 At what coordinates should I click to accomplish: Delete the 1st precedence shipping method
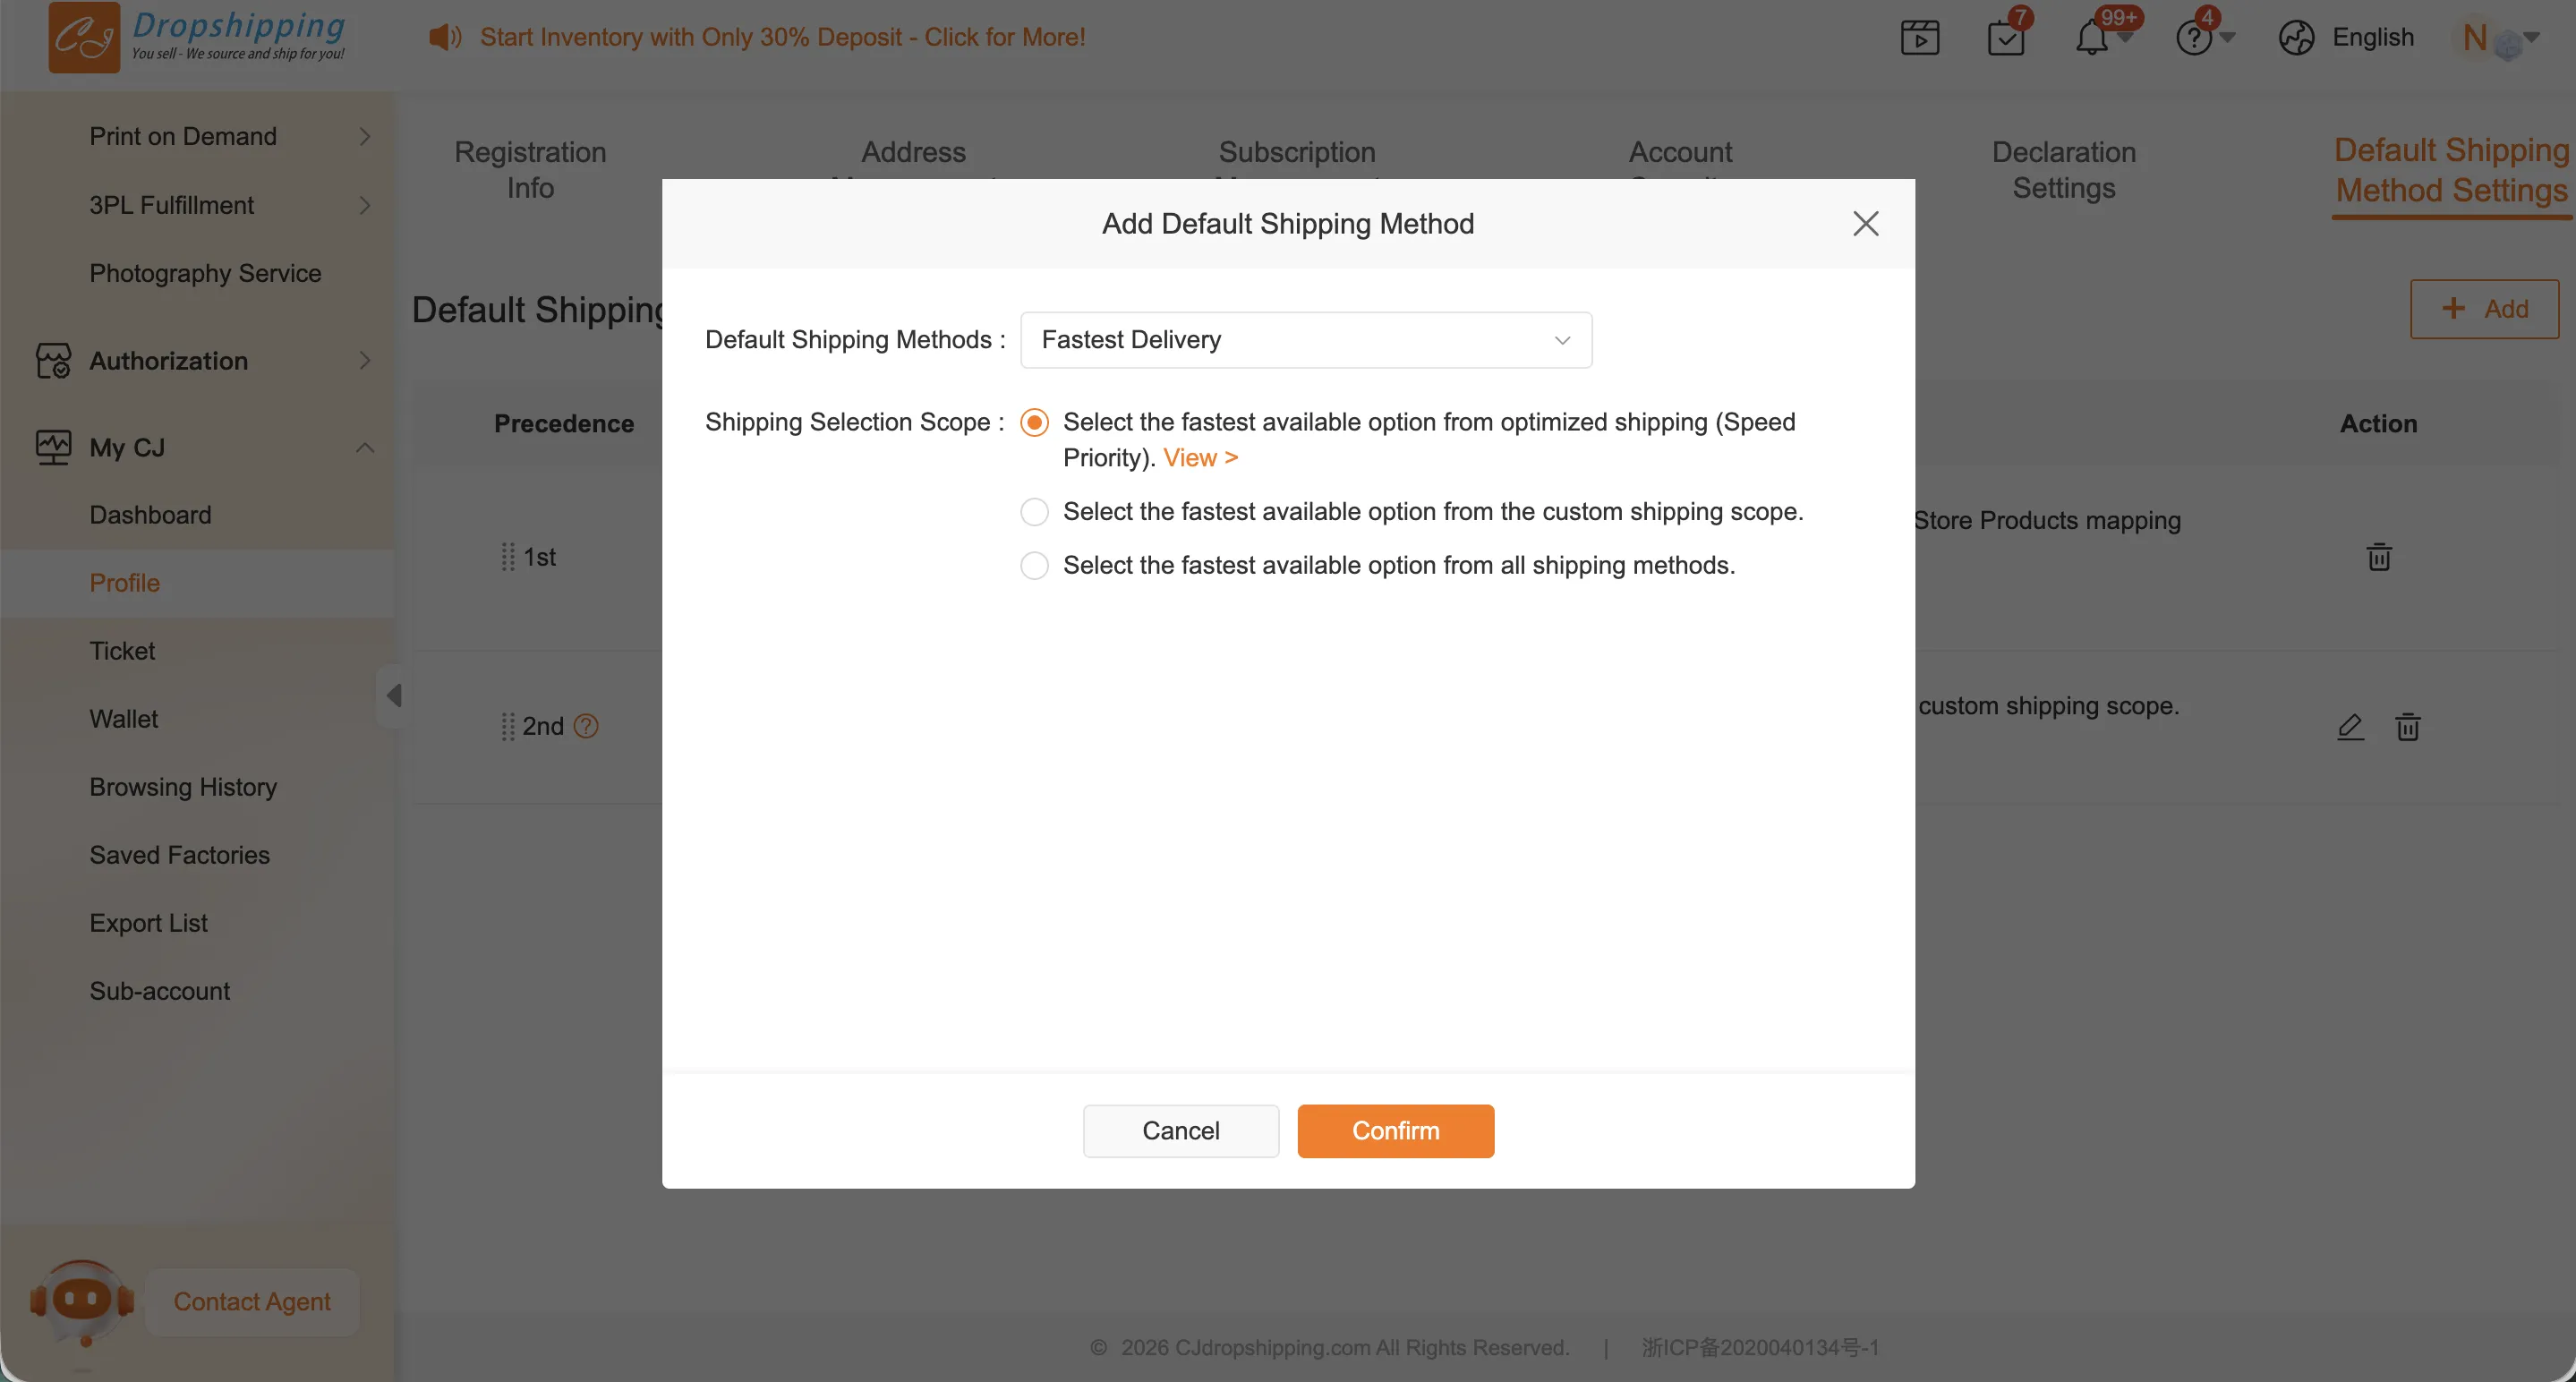(2379, 556)
